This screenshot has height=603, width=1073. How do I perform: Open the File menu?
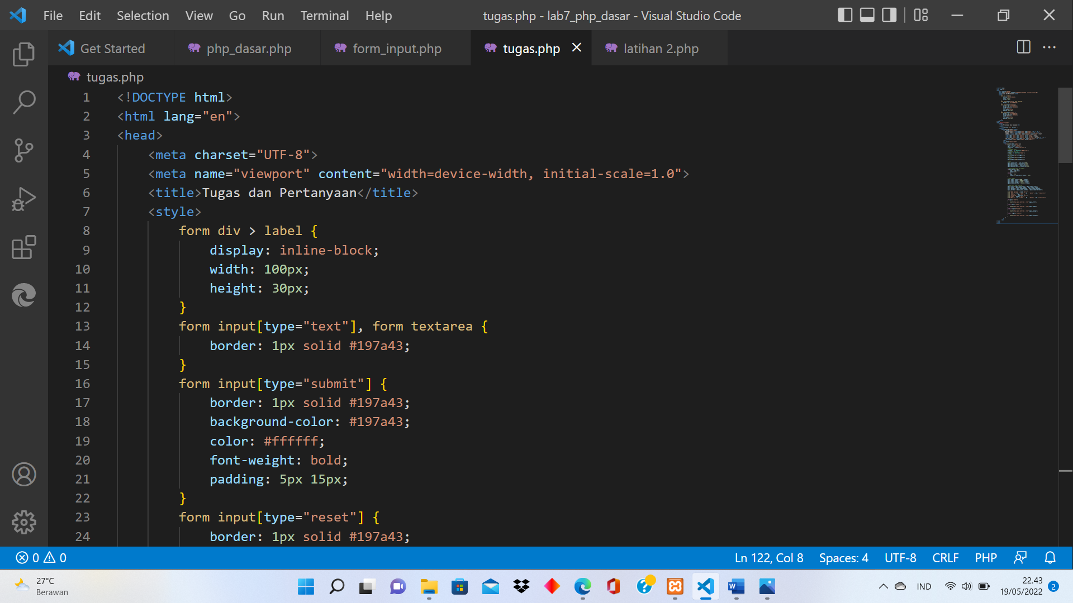[x=53, y=16]
